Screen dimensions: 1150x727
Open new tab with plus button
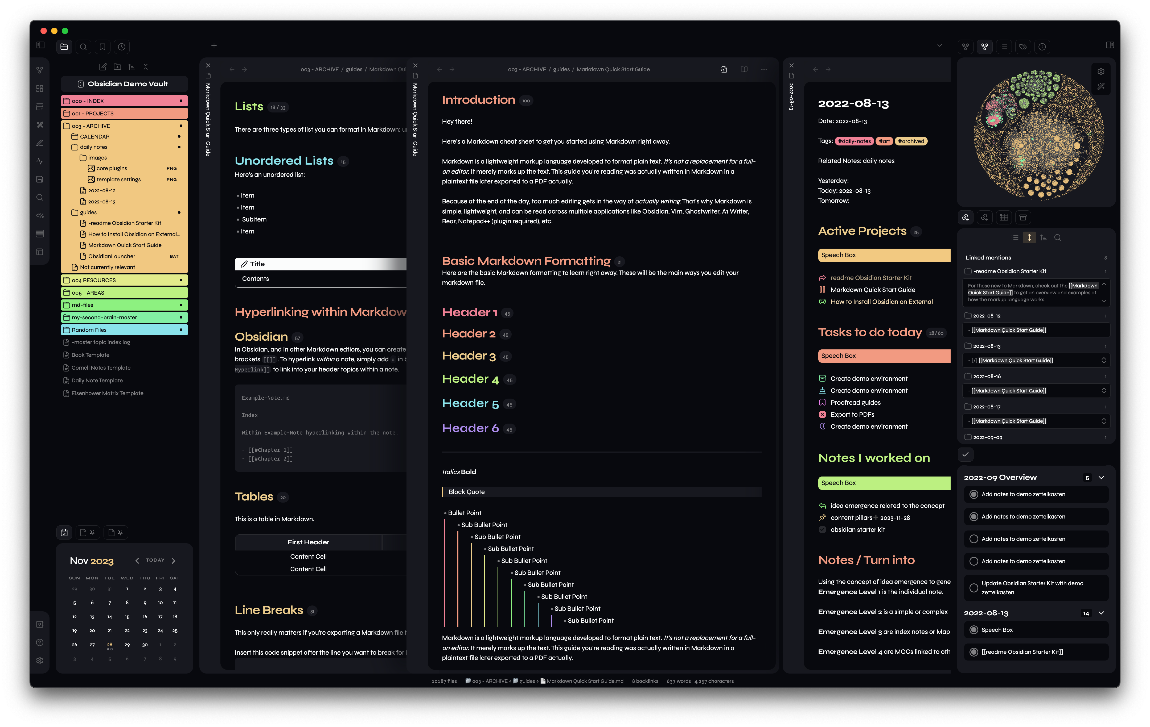214,46
